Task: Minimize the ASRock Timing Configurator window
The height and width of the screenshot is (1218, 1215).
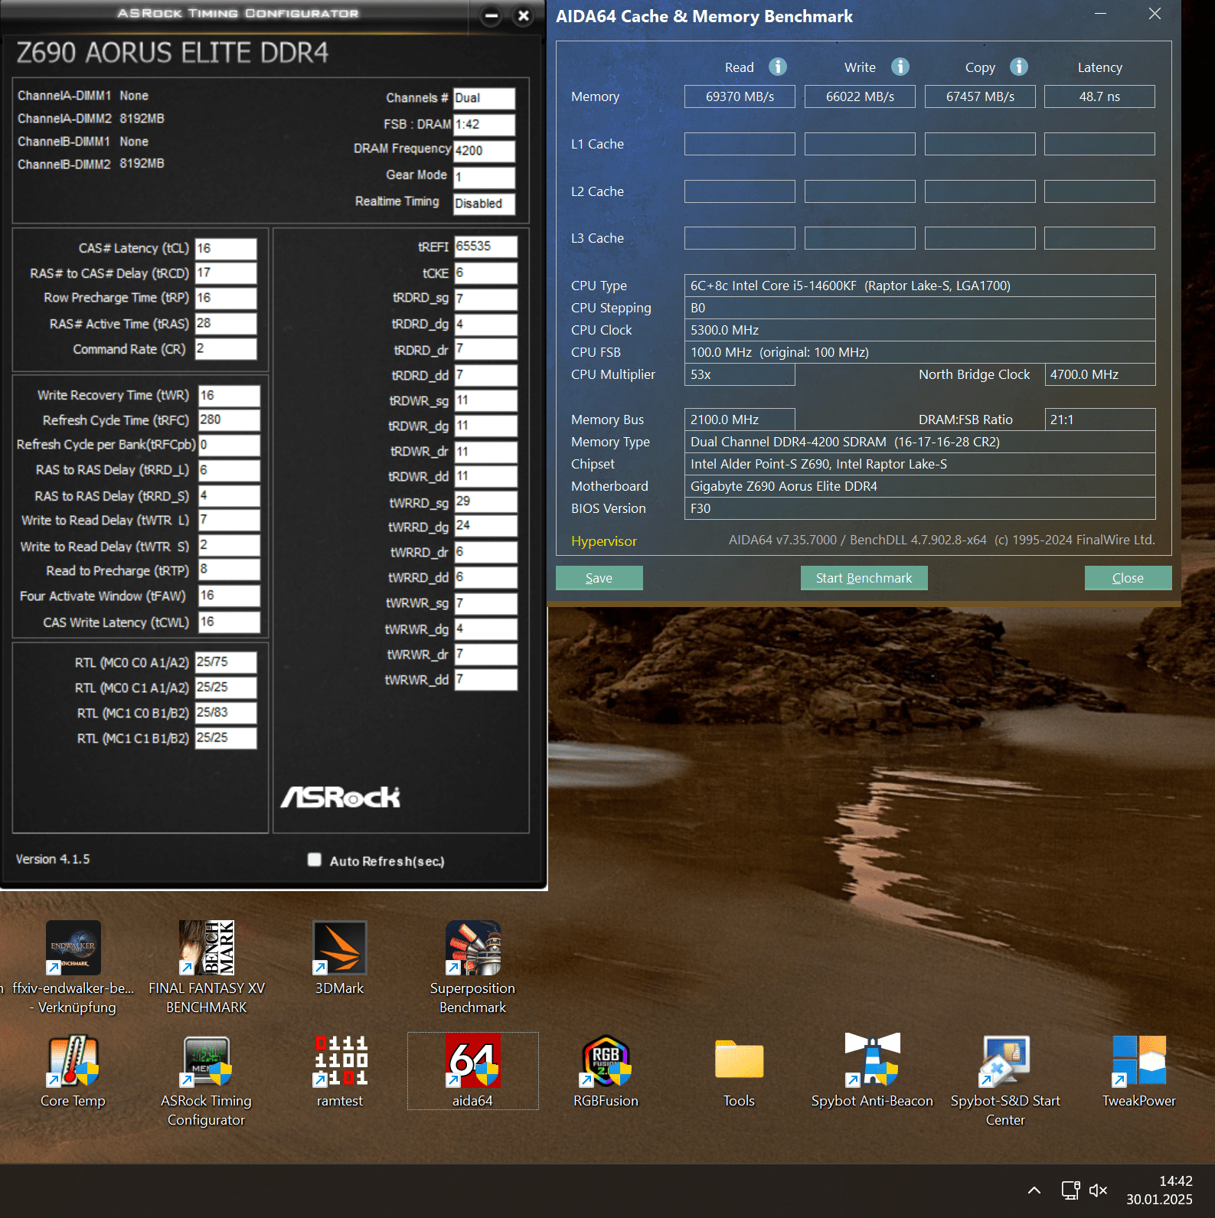Action: [x=492, y=15]
